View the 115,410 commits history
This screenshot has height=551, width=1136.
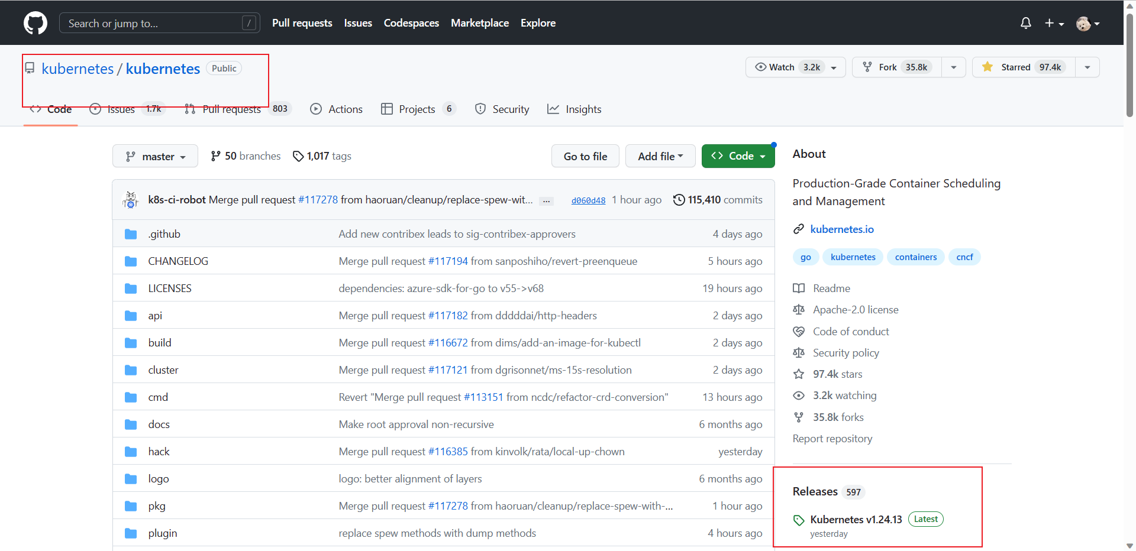718,200
